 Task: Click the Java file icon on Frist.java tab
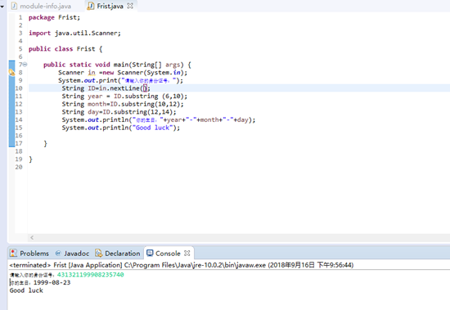click(x=90, y=6)
